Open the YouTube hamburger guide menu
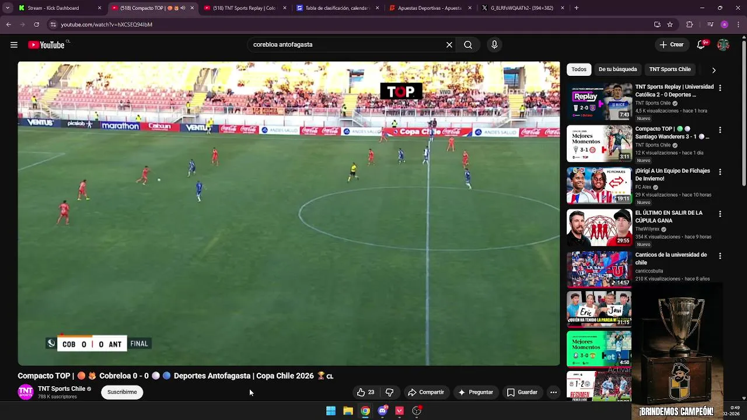 (x=14, y=45)
